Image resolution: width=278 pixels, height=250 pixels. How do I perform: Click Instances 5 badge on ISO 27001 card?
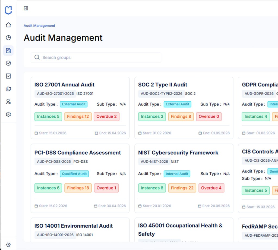point(48,117)
